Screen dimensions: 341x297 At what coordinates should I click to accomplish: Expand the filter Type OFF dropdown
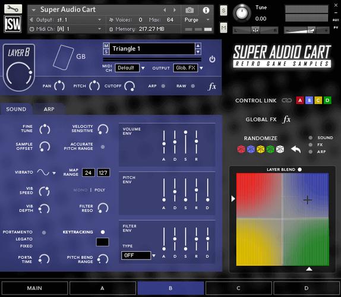(154, 255)
